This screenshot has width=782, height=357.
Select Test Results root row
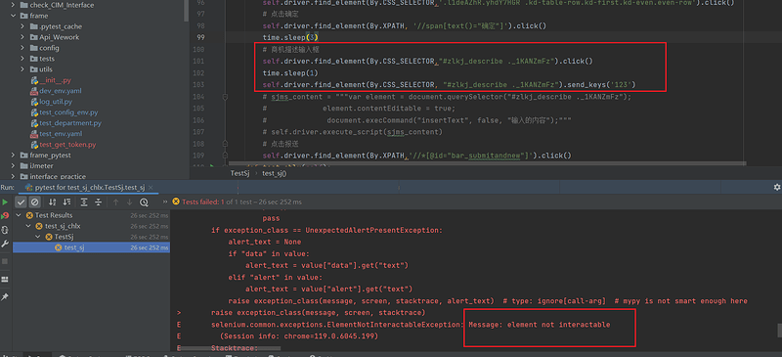(x=91, y=215)
